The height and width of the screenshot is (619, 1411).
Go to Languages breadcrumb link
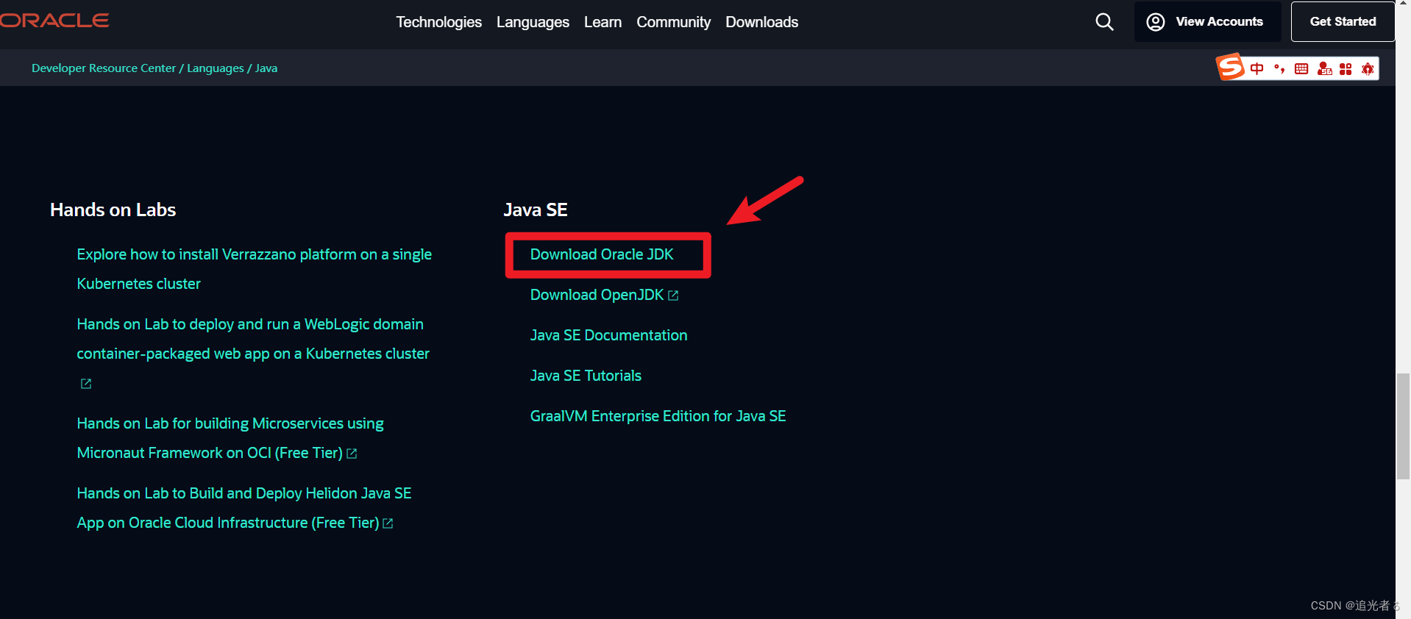[x=216, y=68]
